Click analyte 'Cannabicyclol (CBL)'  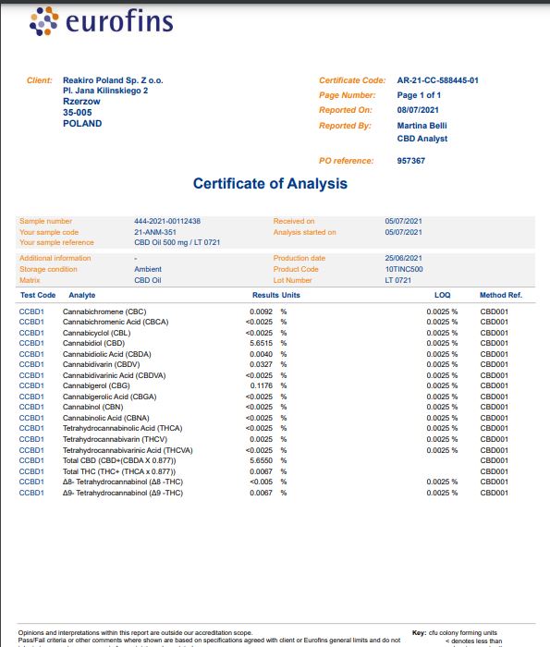(96, 333)
